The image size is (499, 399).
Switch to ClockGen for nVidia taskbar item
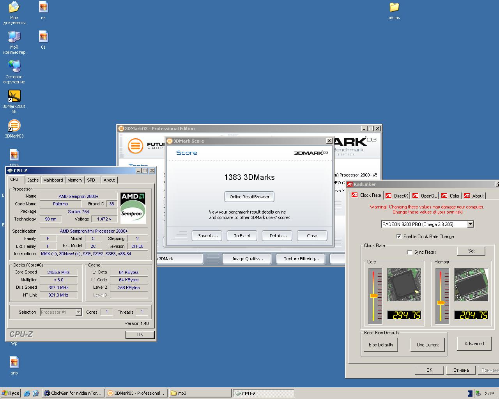click(x=73, y=393)
